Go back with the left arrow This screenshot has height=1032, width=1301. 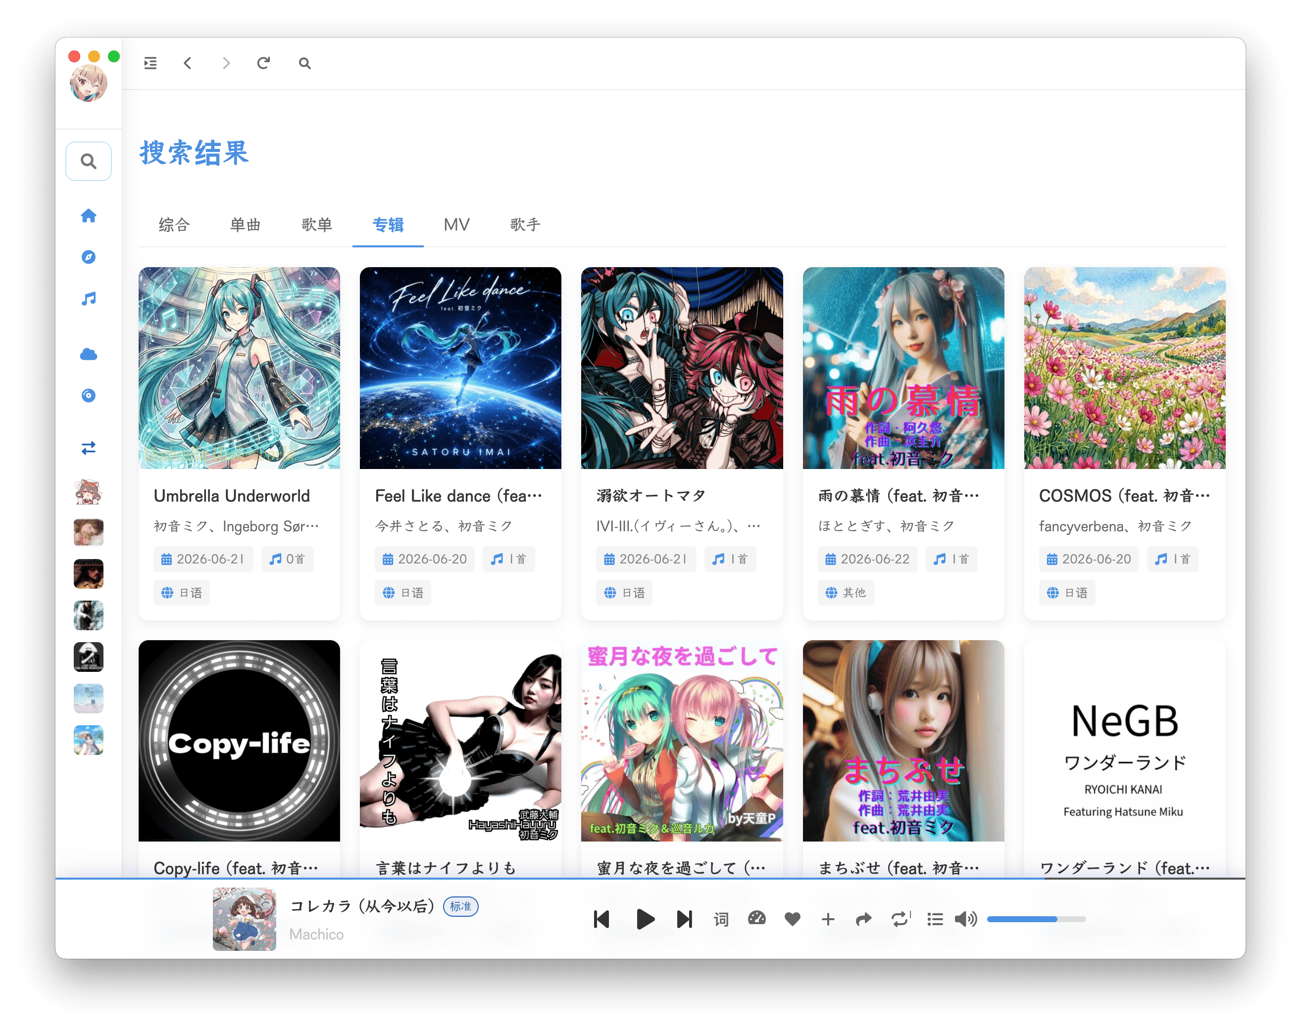[188, 63]
